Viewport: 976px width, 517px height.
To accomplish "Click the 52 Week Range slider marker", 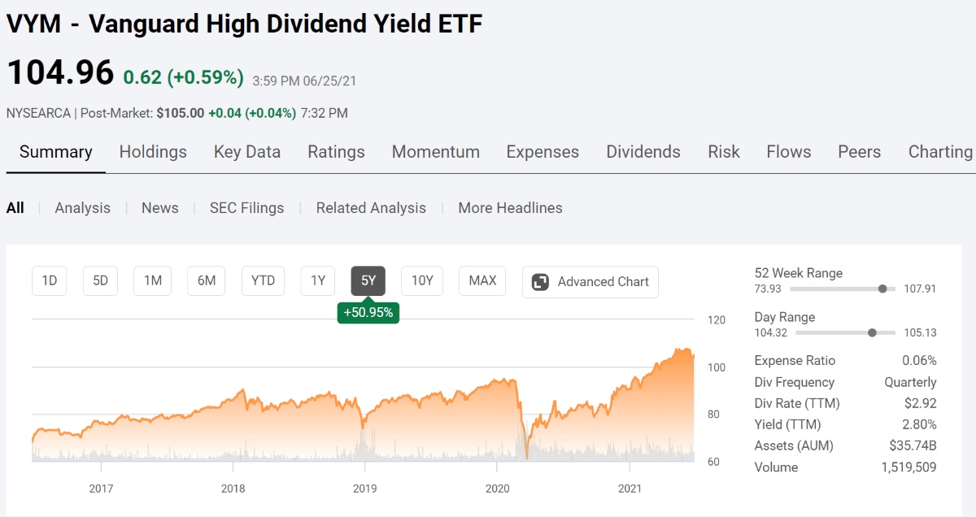I will [882, 289].
